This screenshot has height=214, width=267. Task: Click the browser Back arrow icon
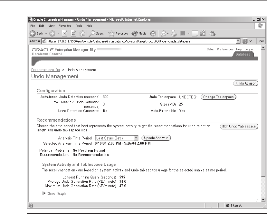[x=33, y=34]
